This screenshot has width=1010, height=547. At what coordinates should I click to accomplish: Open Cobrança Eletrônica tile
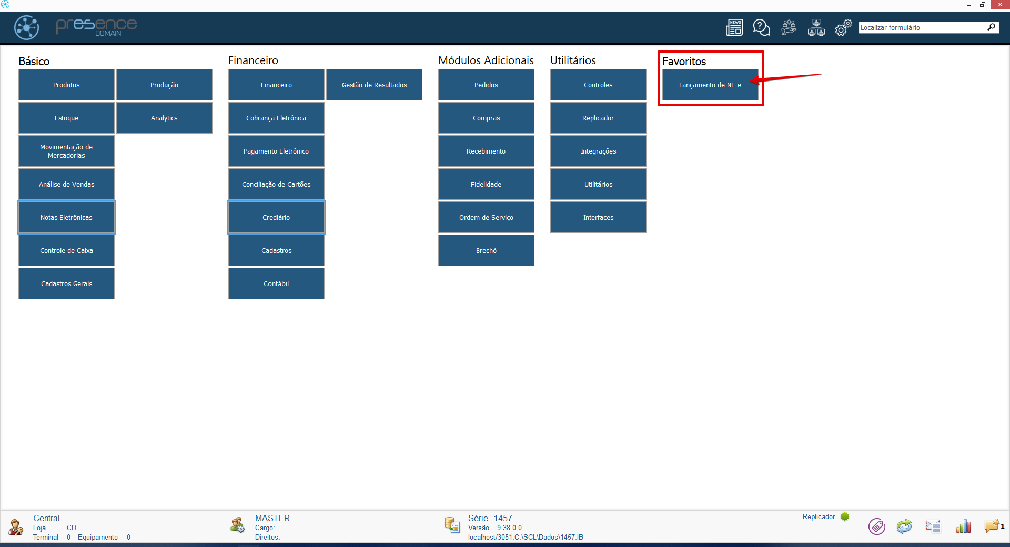276,118
